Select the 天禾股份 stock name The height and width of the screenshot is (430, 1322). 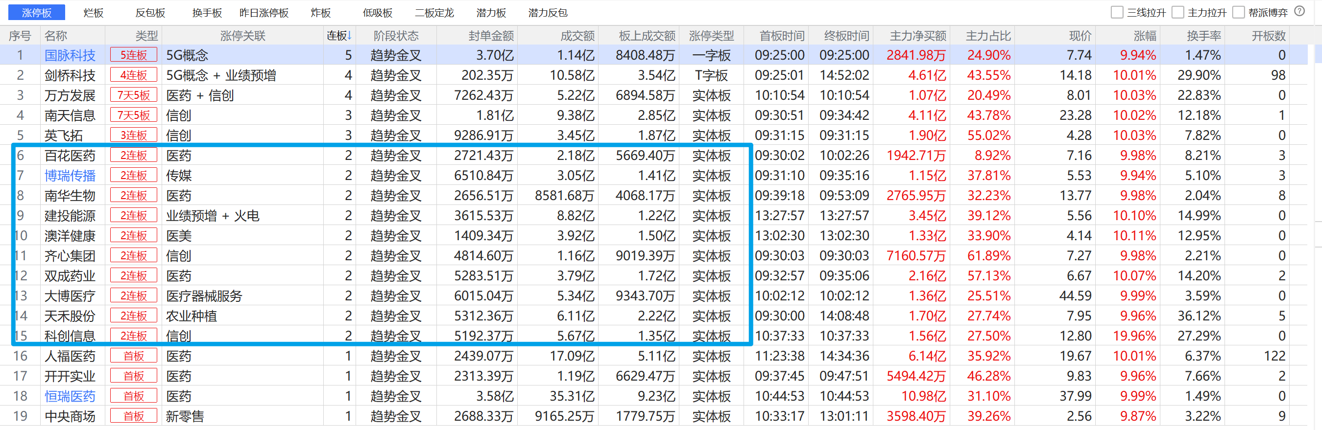coord(70,316)
